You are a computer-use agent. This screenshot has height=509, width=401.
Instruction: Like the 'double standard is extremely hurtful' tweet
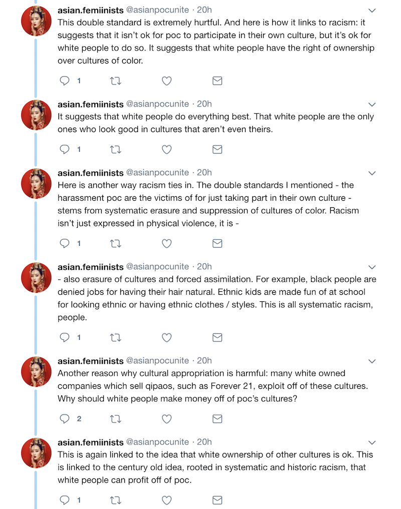click(x=167, y=81)
